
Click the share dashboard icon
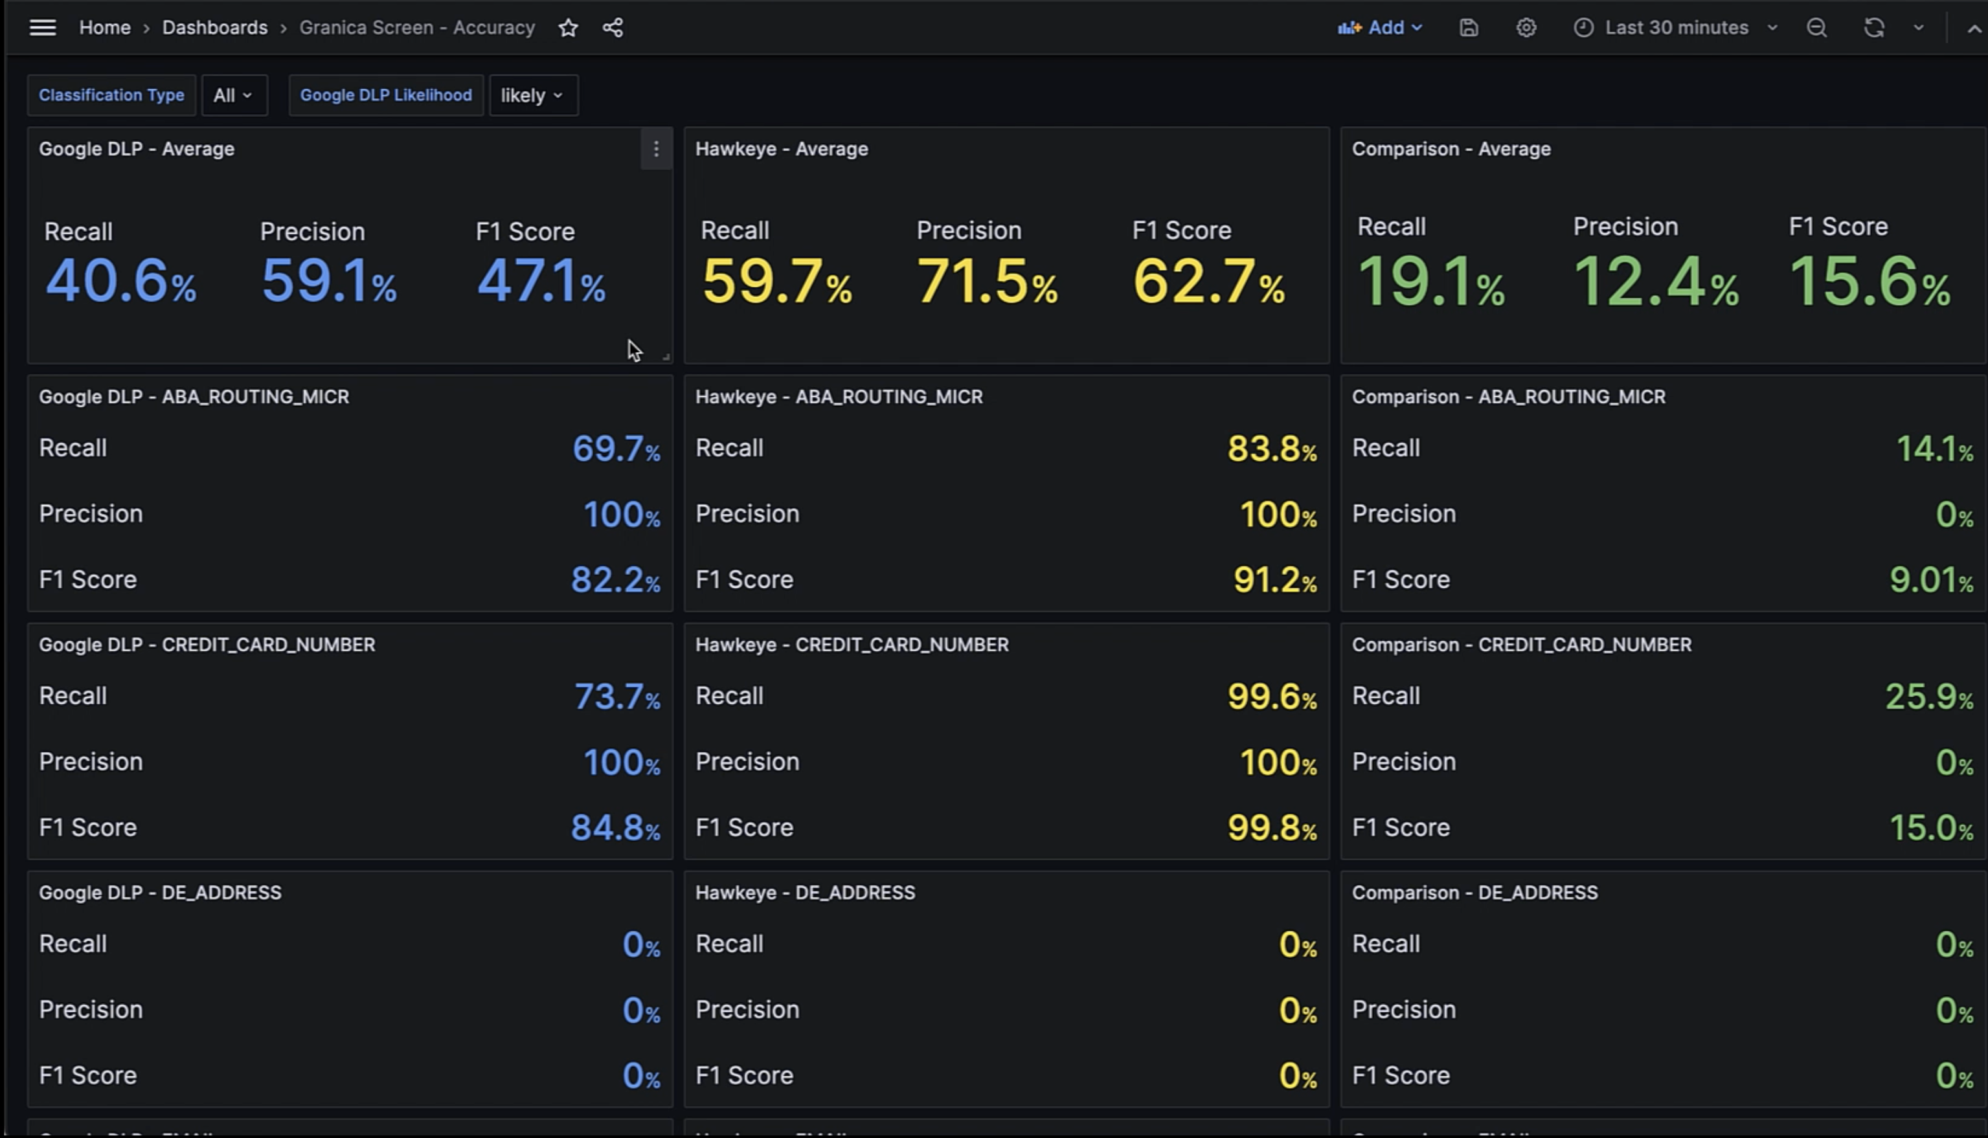613,28
